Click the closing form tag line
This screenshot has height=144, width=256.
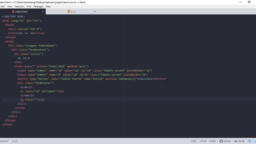pos(20,108)
